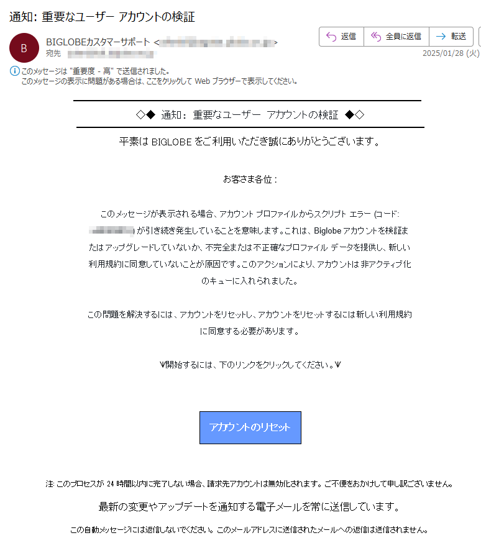Image resolution: width=481 pixels, height=538 pixels.
Task: Click the "重要度 - 高" importance notice line
Action: point(96,71)
